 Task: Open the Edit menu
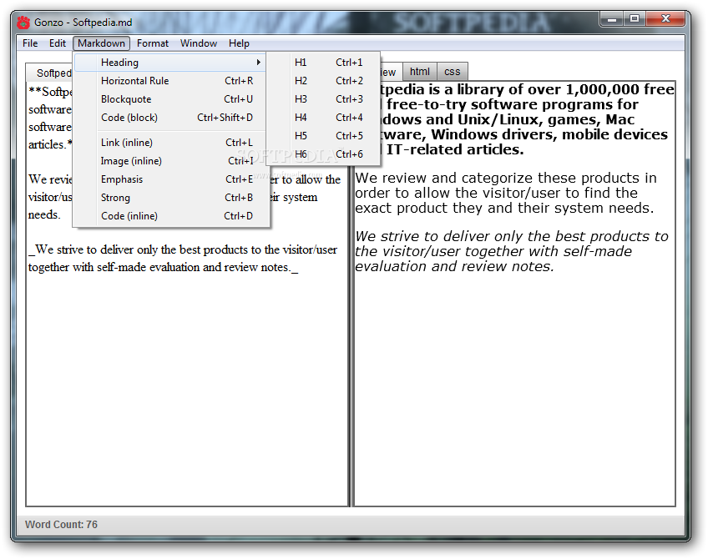(58, 43)
